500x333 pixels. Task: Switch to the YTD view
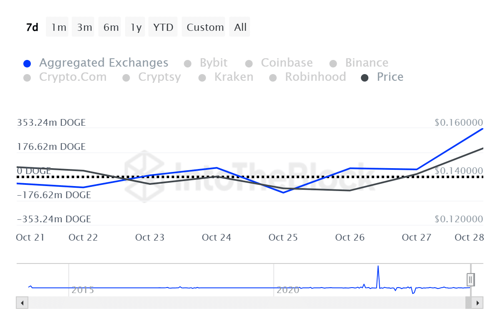(x=162, y=27)
